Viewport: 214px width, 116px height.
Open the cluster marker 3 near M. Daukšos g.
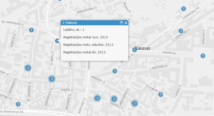(28, 68)
